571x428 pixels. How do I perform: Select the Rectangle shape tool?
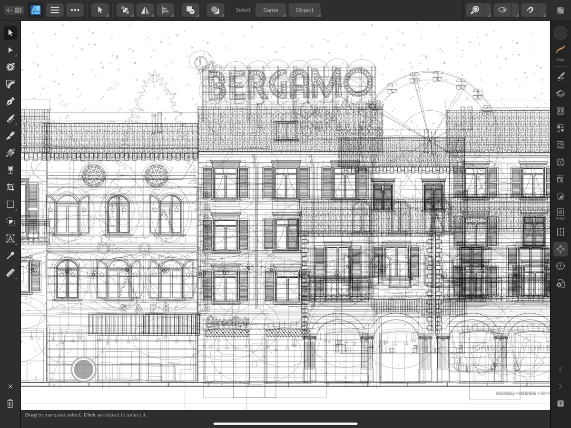pyautogui.click(x=10, y=204)
